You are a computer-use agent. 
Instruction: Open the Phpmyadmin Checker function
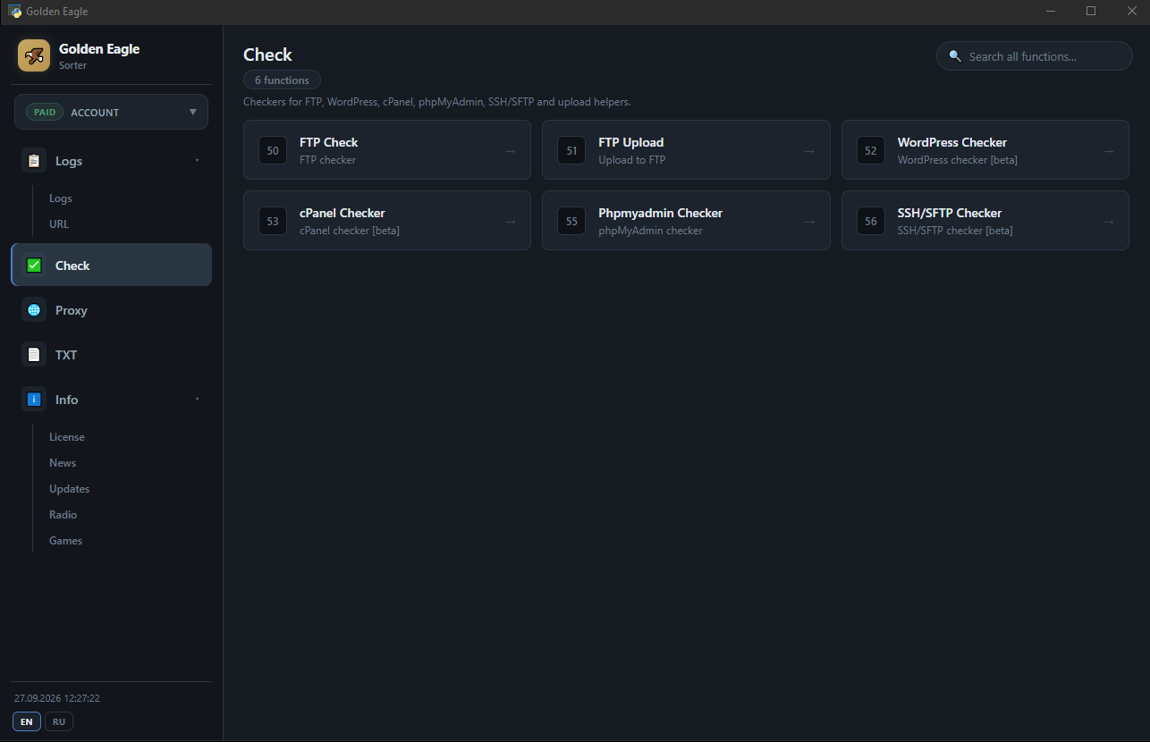(686, 220)
